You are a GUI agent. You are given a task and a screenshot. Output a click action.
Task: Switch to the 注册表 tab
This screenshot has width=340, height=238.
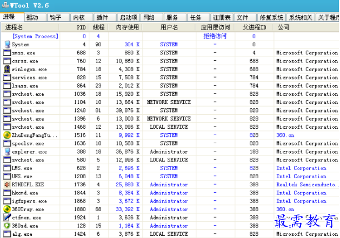[x=222, y=17]
